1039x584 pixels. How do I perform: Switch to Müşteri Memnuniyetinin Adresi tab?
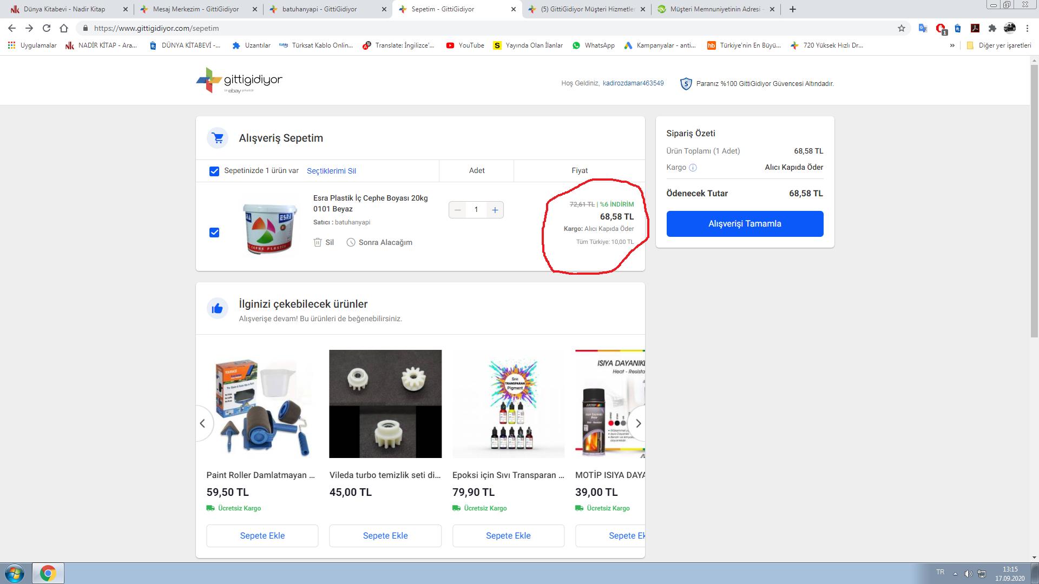714,9
